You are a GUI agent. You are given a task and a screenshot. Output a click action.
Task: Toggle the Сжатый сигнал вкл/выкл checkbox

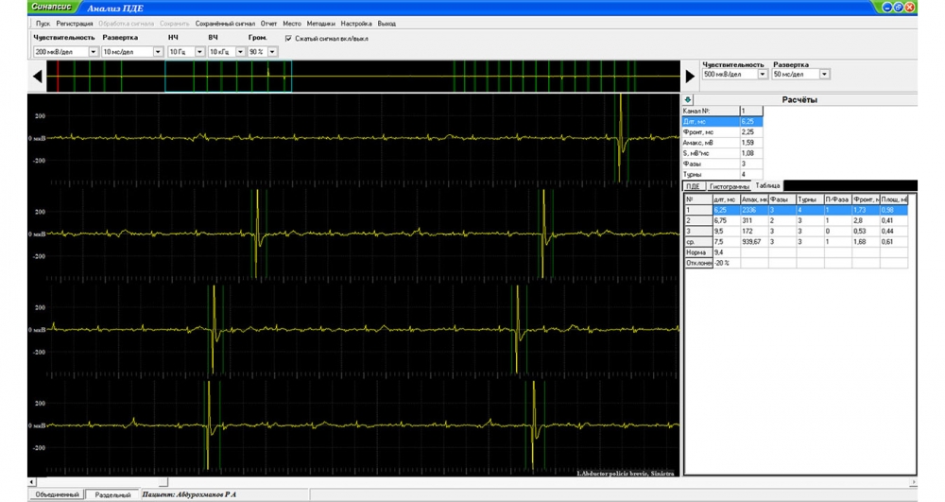[x=288, y=39]
